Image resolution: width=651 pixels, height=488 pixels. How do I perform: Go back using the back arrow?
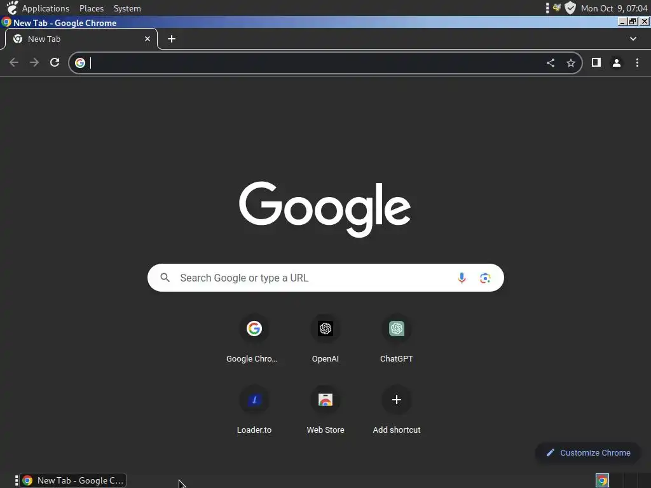pyautogui.click(x=14, y=63)
